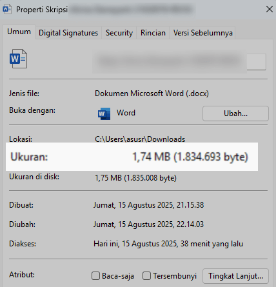Select the location text C:\Users\asusr\Downloads

[140, 139]
